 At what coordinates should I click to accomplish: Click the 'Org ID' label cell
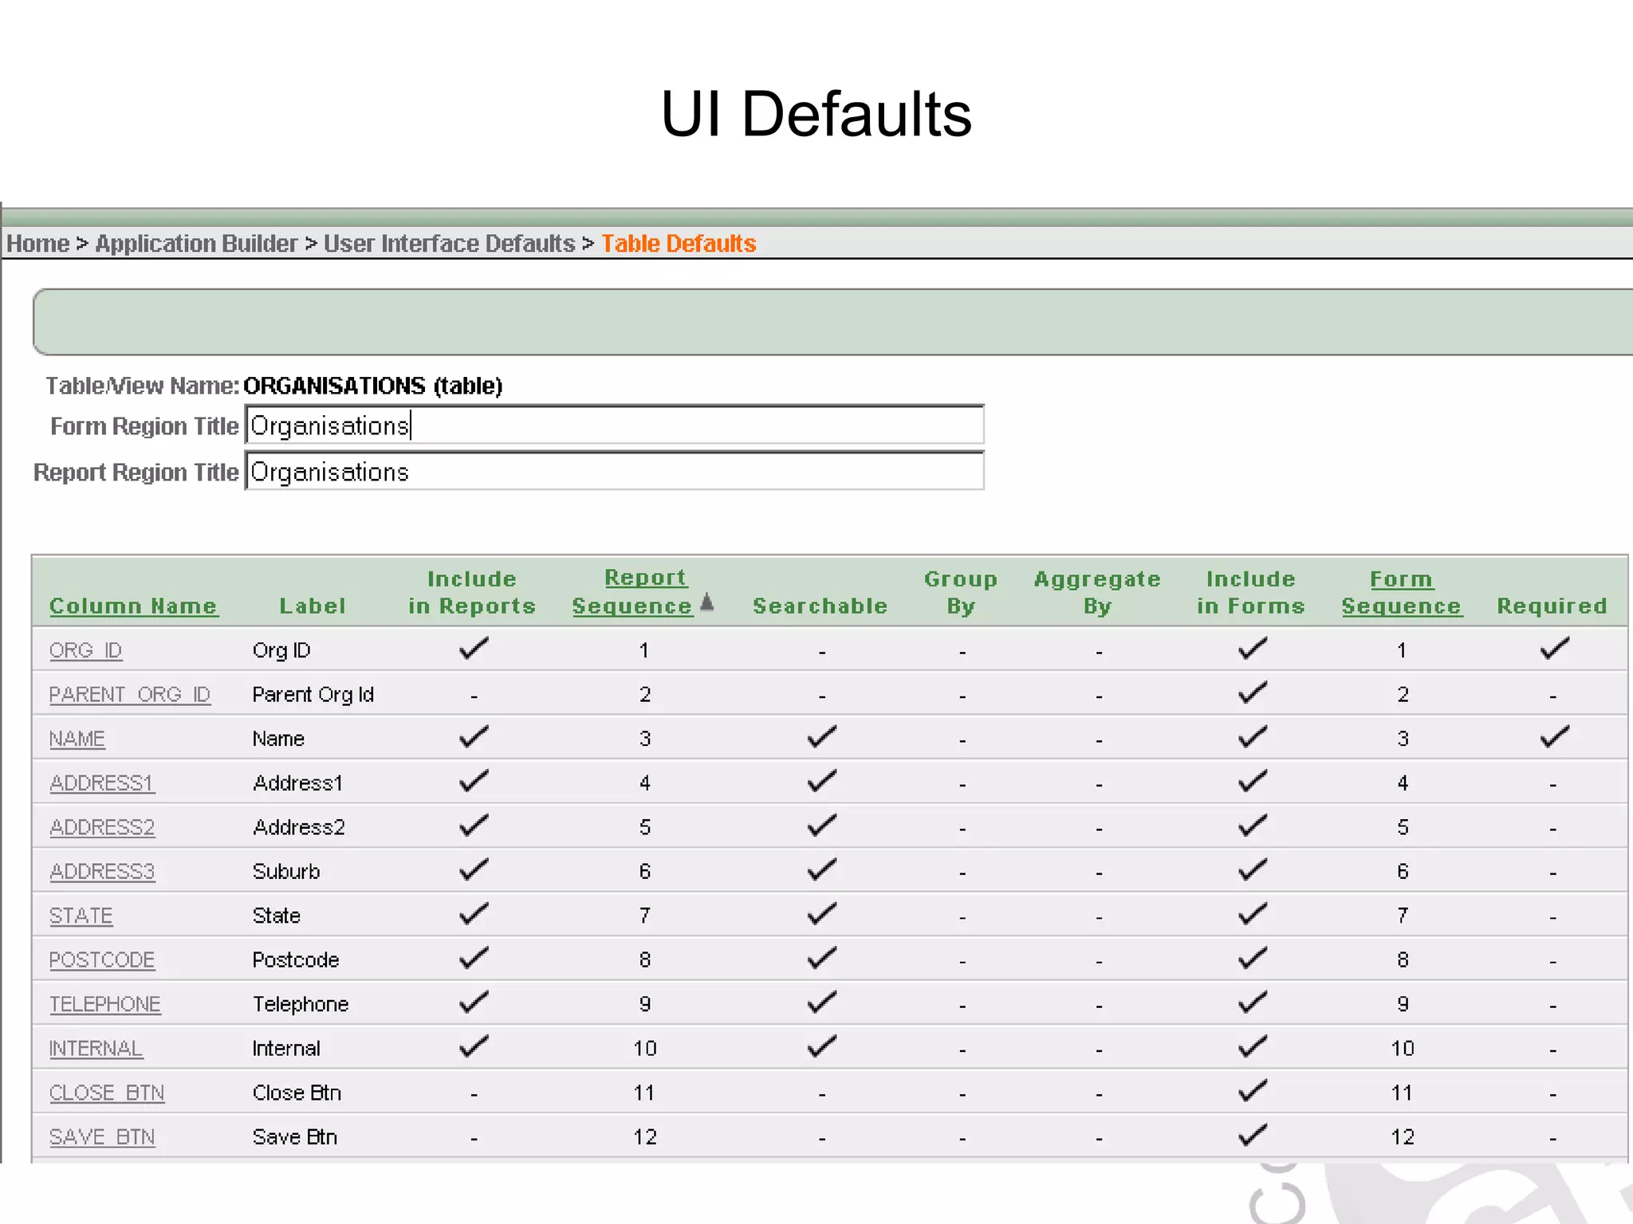(x=281, y=651)
